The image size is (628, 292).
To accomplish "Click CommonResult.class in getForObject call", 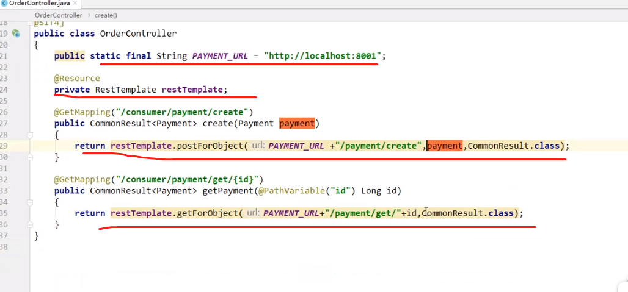I will pos(467,213).
